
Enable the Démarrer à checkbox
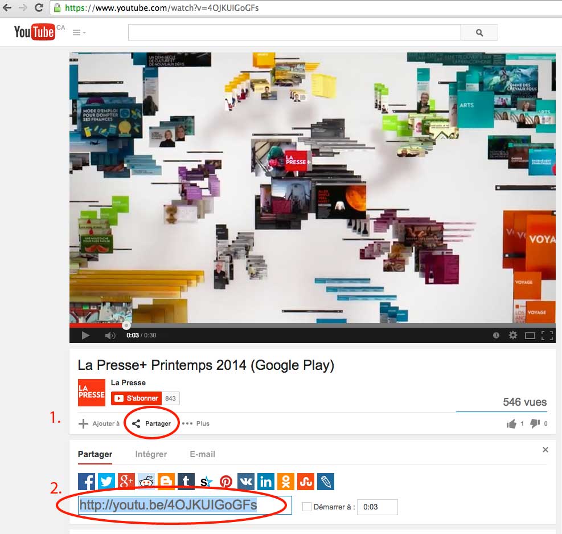307,507
